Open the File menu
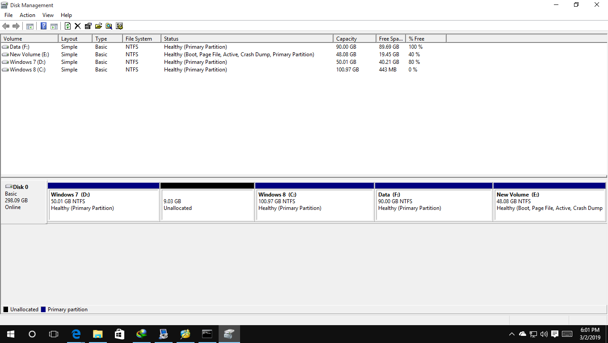Viewport: 608px width, 343px height. pos(8,15)
